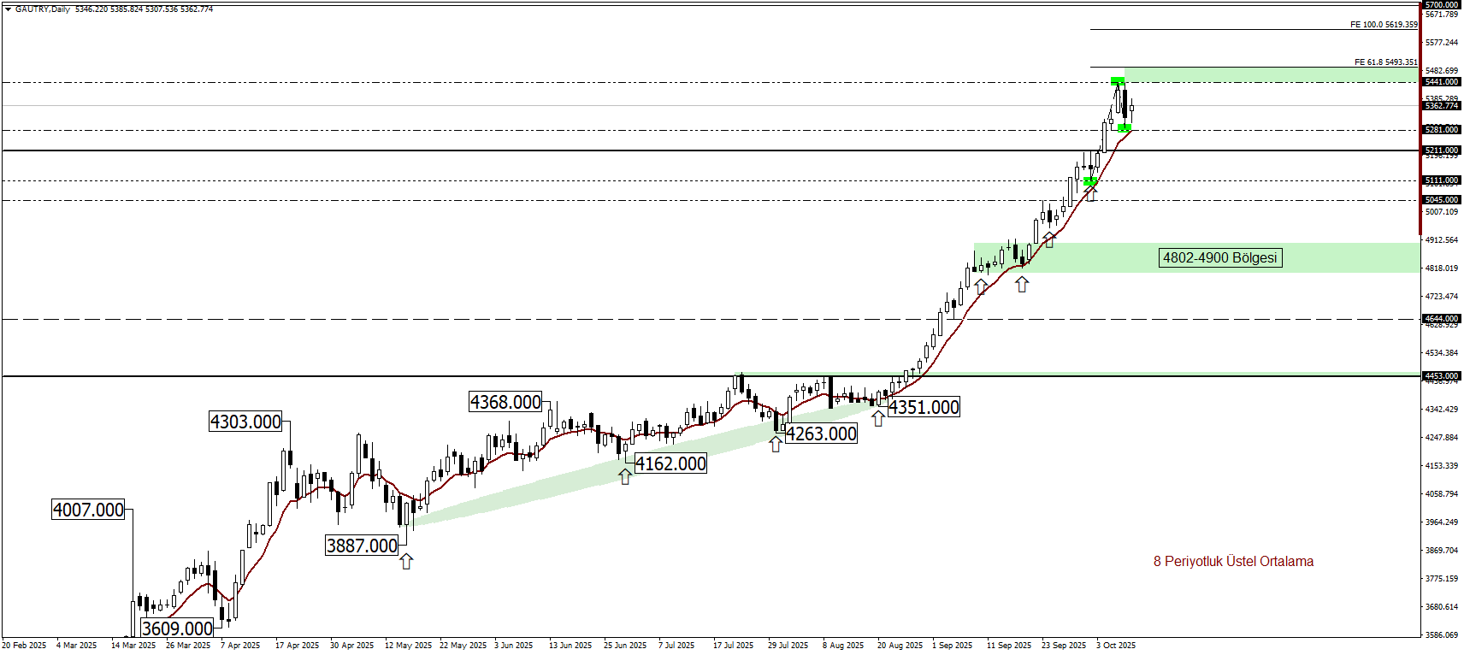1464x655 pixels.
Task: Click the current price tag 5362.774 on the price axis
Action: point(1442,106)
